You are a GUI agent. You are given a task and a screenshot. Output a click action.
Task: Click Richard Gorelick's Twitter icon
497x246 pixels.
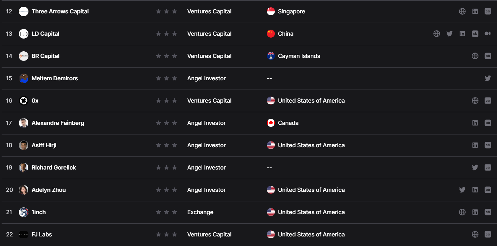[475, 168]
